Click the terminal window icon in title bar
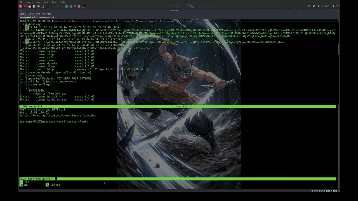Viewport: 358px width, 201px height. [x=20, y=10]
